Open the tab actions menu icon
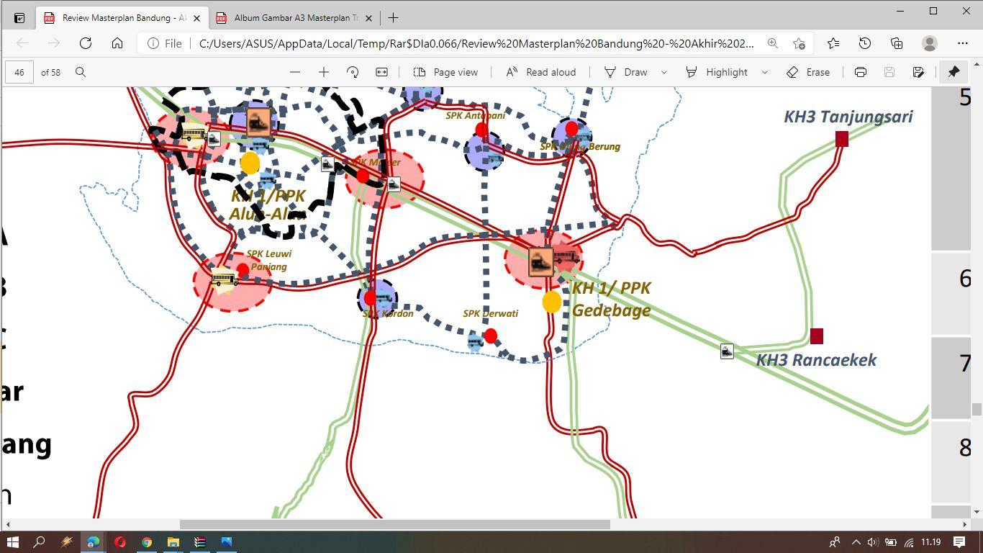 point(19,18)
